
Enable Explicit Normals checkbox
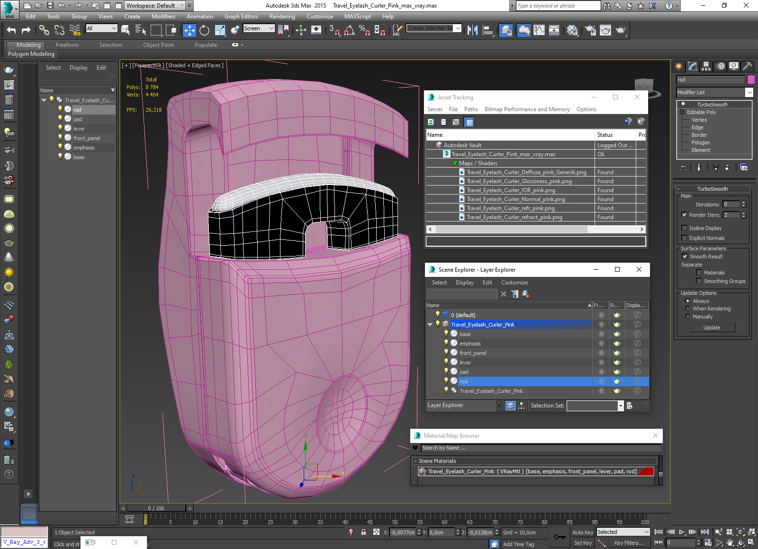[684, 238]
